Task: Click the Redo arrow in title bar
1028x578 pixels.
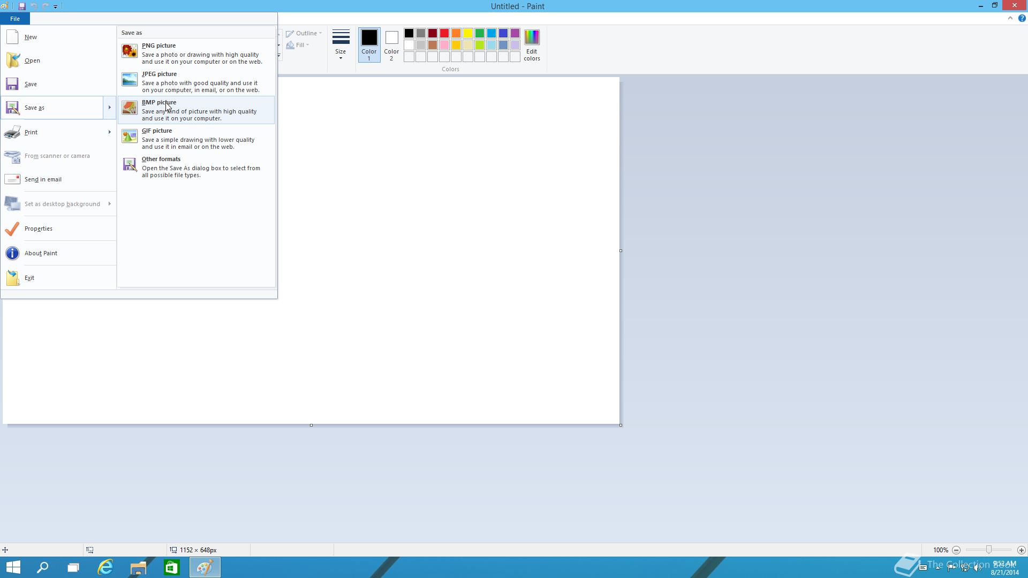Action: coord(46,6)
